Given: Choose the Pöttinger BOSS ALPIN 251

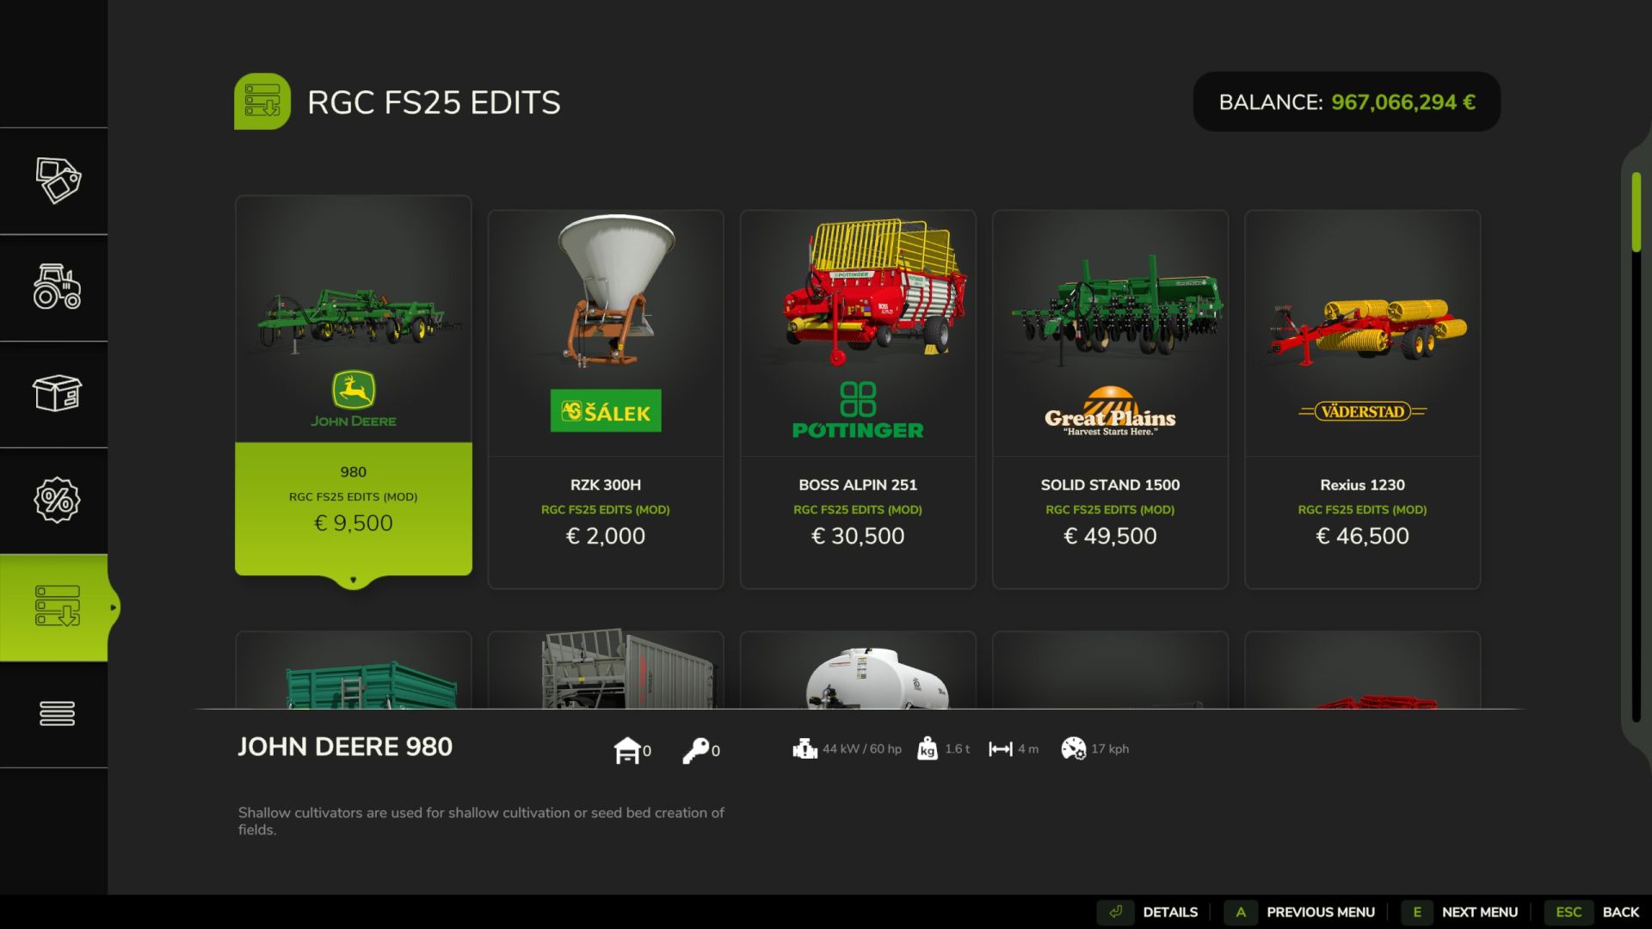Looking at the screenshot, I should (858, 399).
